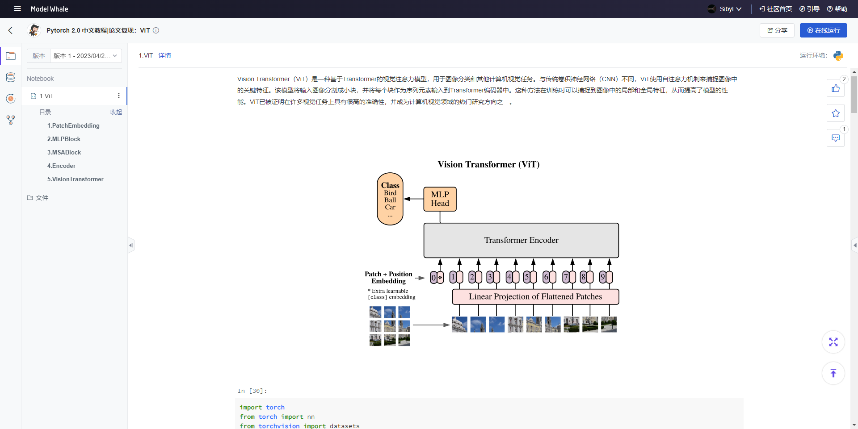Click the 在线运行 run button
The image size is (858, 429).
point(823,30)
